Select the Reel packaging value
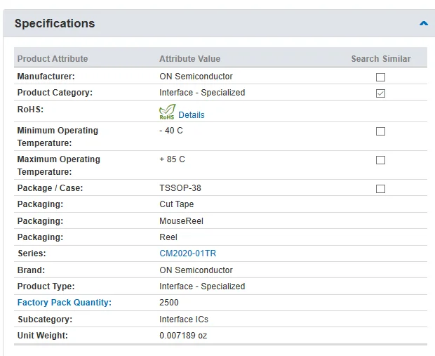 (168, 237)
